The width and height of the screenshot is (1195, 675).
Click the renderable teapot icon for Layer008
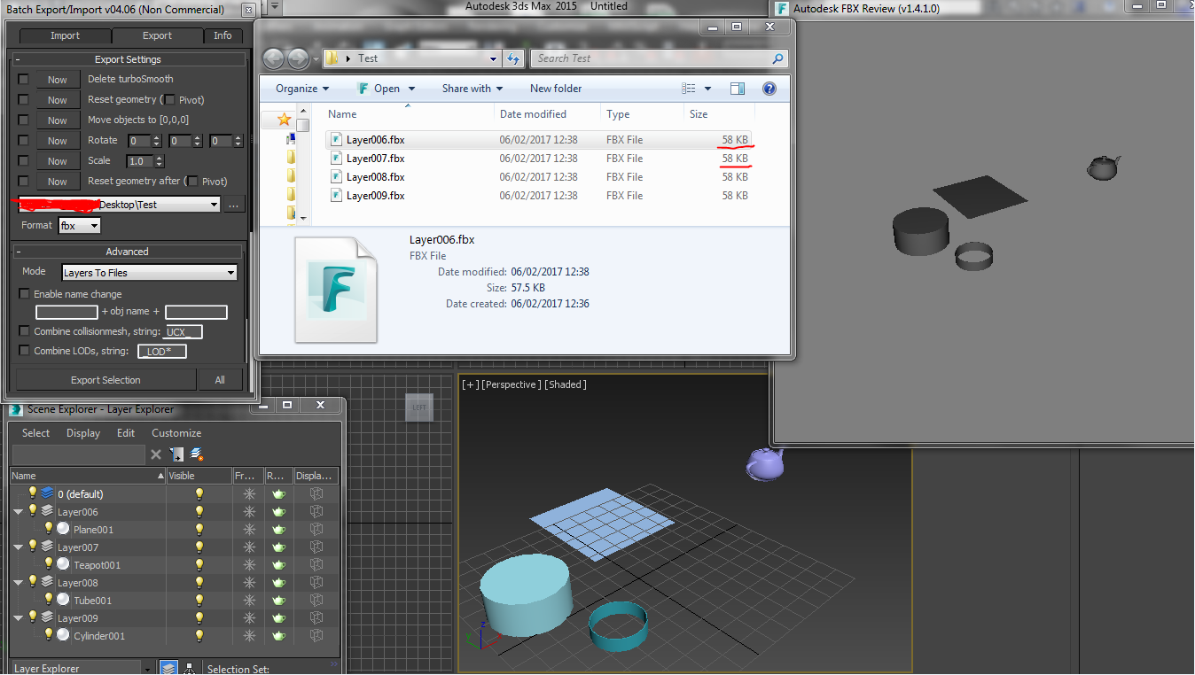(278, 582)
